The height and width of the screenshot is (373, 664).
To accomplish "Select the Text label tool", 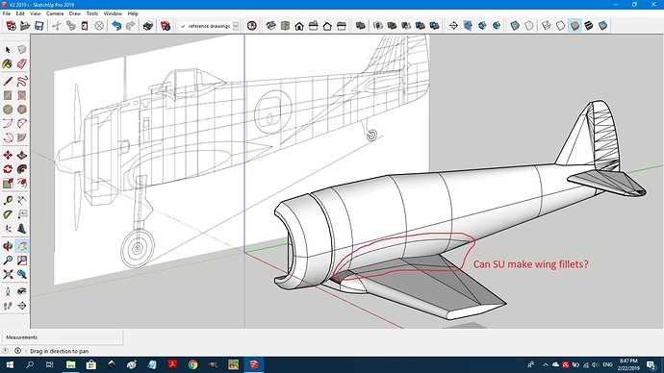I will click(21, 214).
